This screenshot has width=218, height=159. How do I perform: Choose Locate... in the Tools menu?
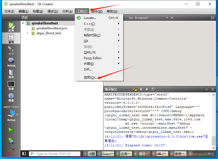point(99,18)
